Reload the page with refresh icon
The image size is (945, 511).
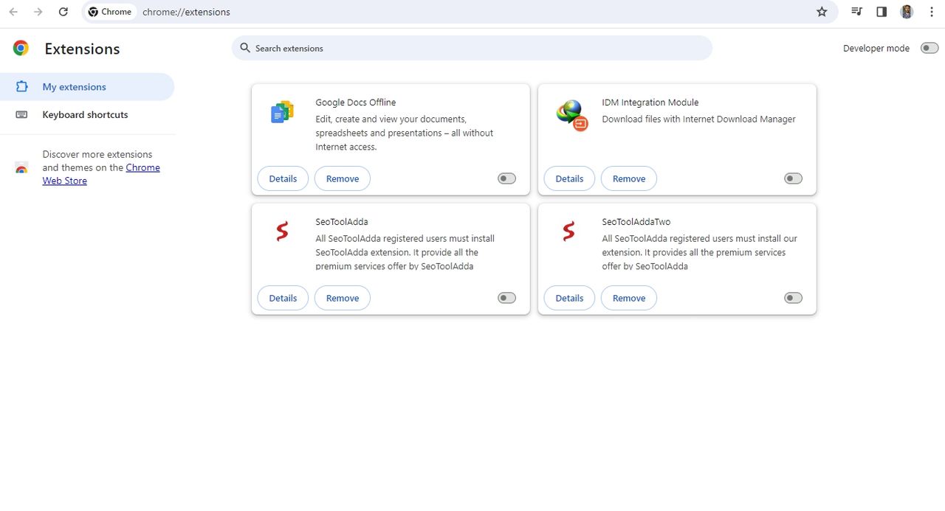(x=63, y=12)
